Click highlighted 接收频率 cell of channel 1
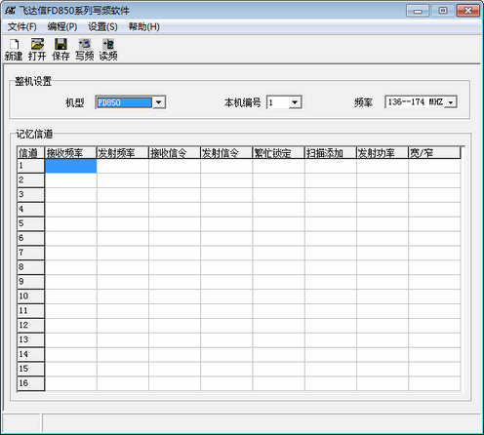 pyautogui.click(x=70, y=166)
